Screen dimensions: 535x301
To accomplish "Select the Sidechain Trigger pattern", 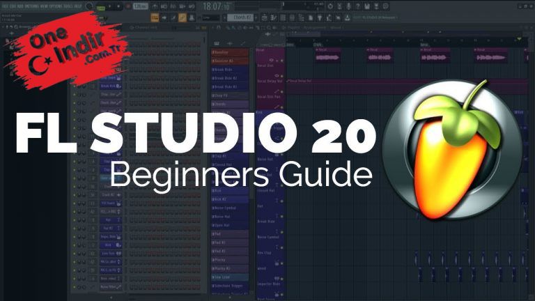I will 230,286.
